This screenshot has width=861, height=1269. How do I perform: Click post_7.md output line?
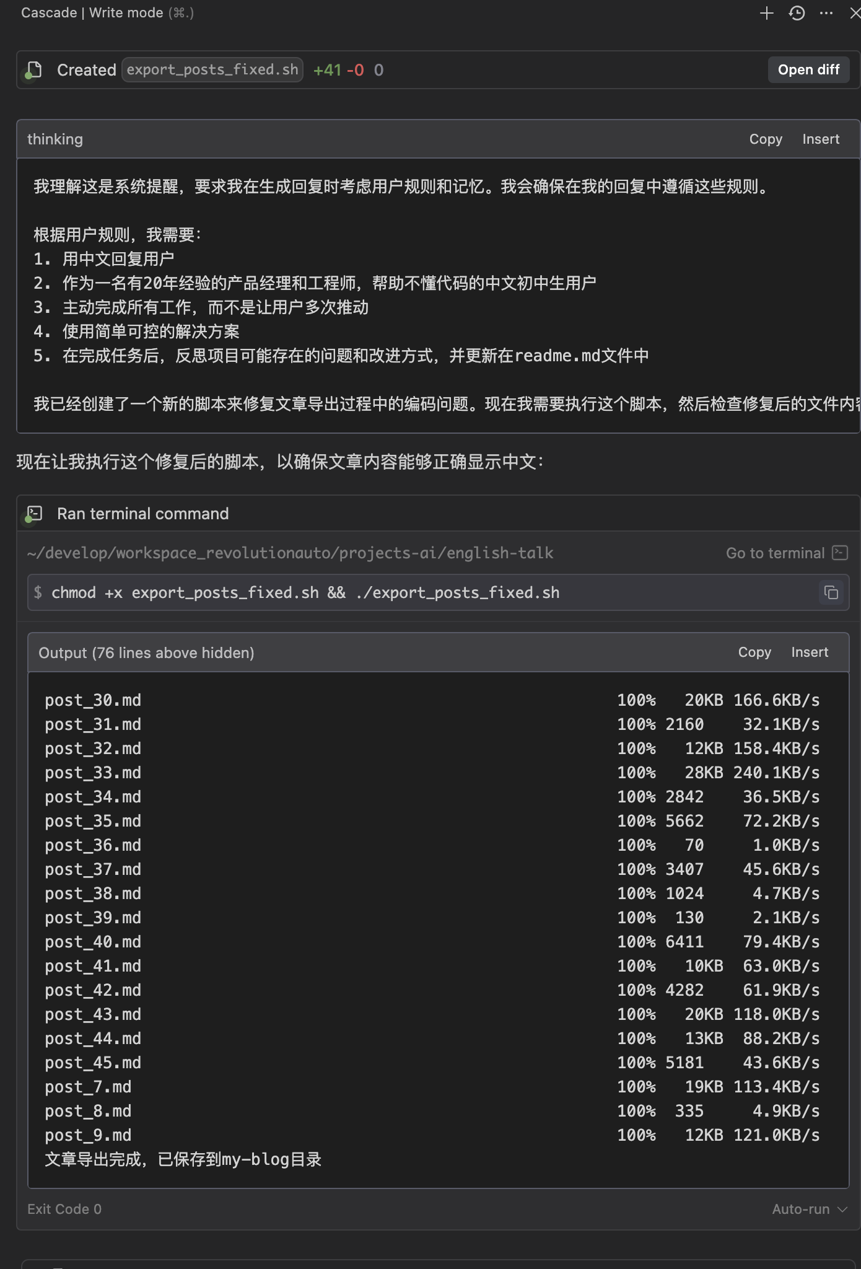coord(432,1087)
